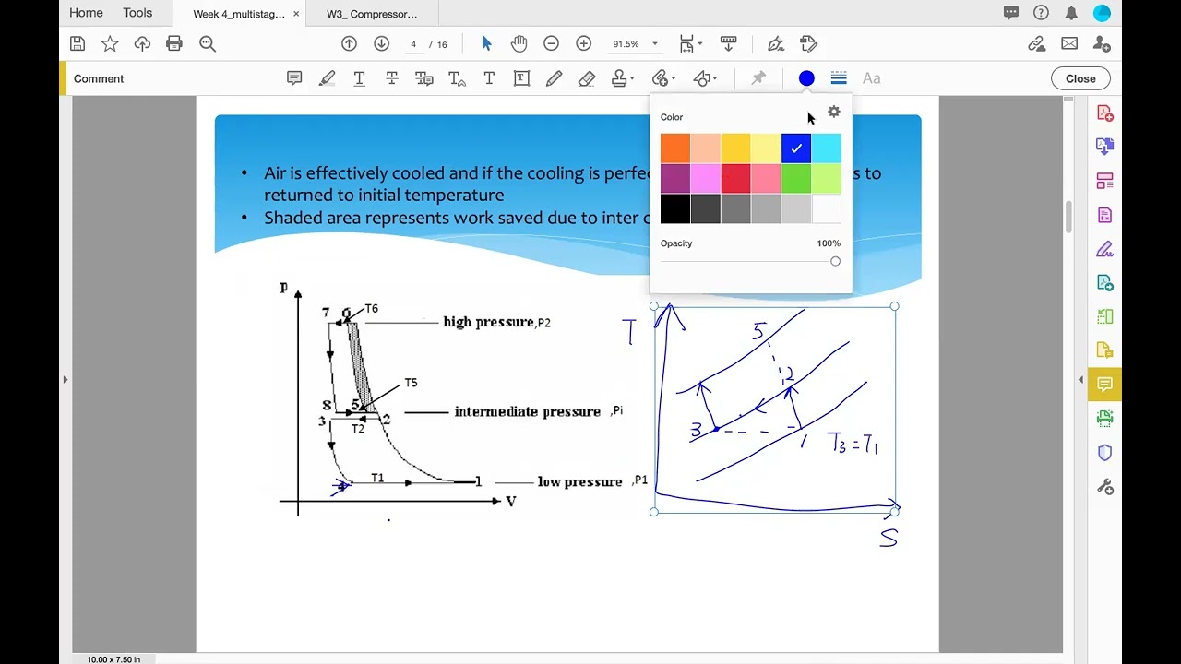Choose the green color swatch
The width and height of the screenshot is (1181, 664).
pos(796,178)
